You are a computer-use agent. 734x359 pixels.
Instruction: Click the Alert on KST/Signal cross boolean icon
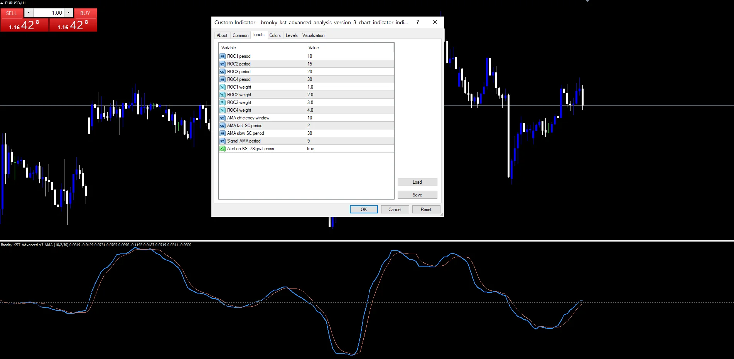tap(222, 149)
